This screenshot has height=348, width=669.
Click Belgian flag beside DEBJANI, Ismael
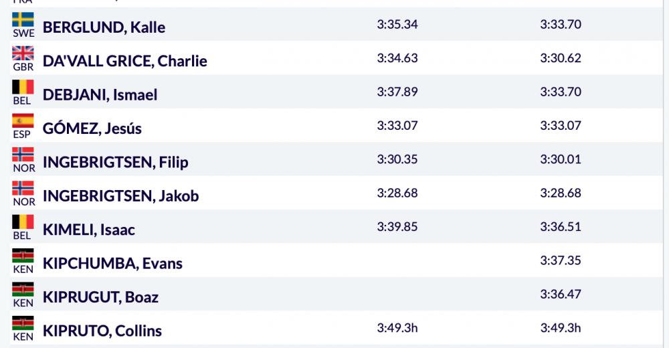[x=23, y=87]
